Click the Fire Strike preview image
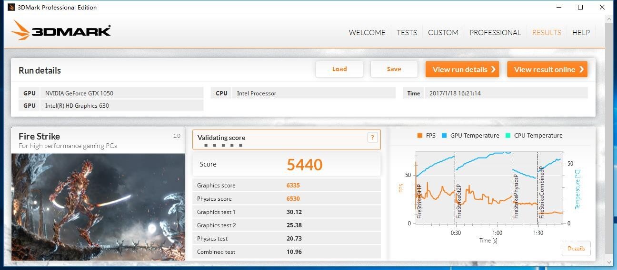Viewport: 617px width, 270px height. pos(98,206)
